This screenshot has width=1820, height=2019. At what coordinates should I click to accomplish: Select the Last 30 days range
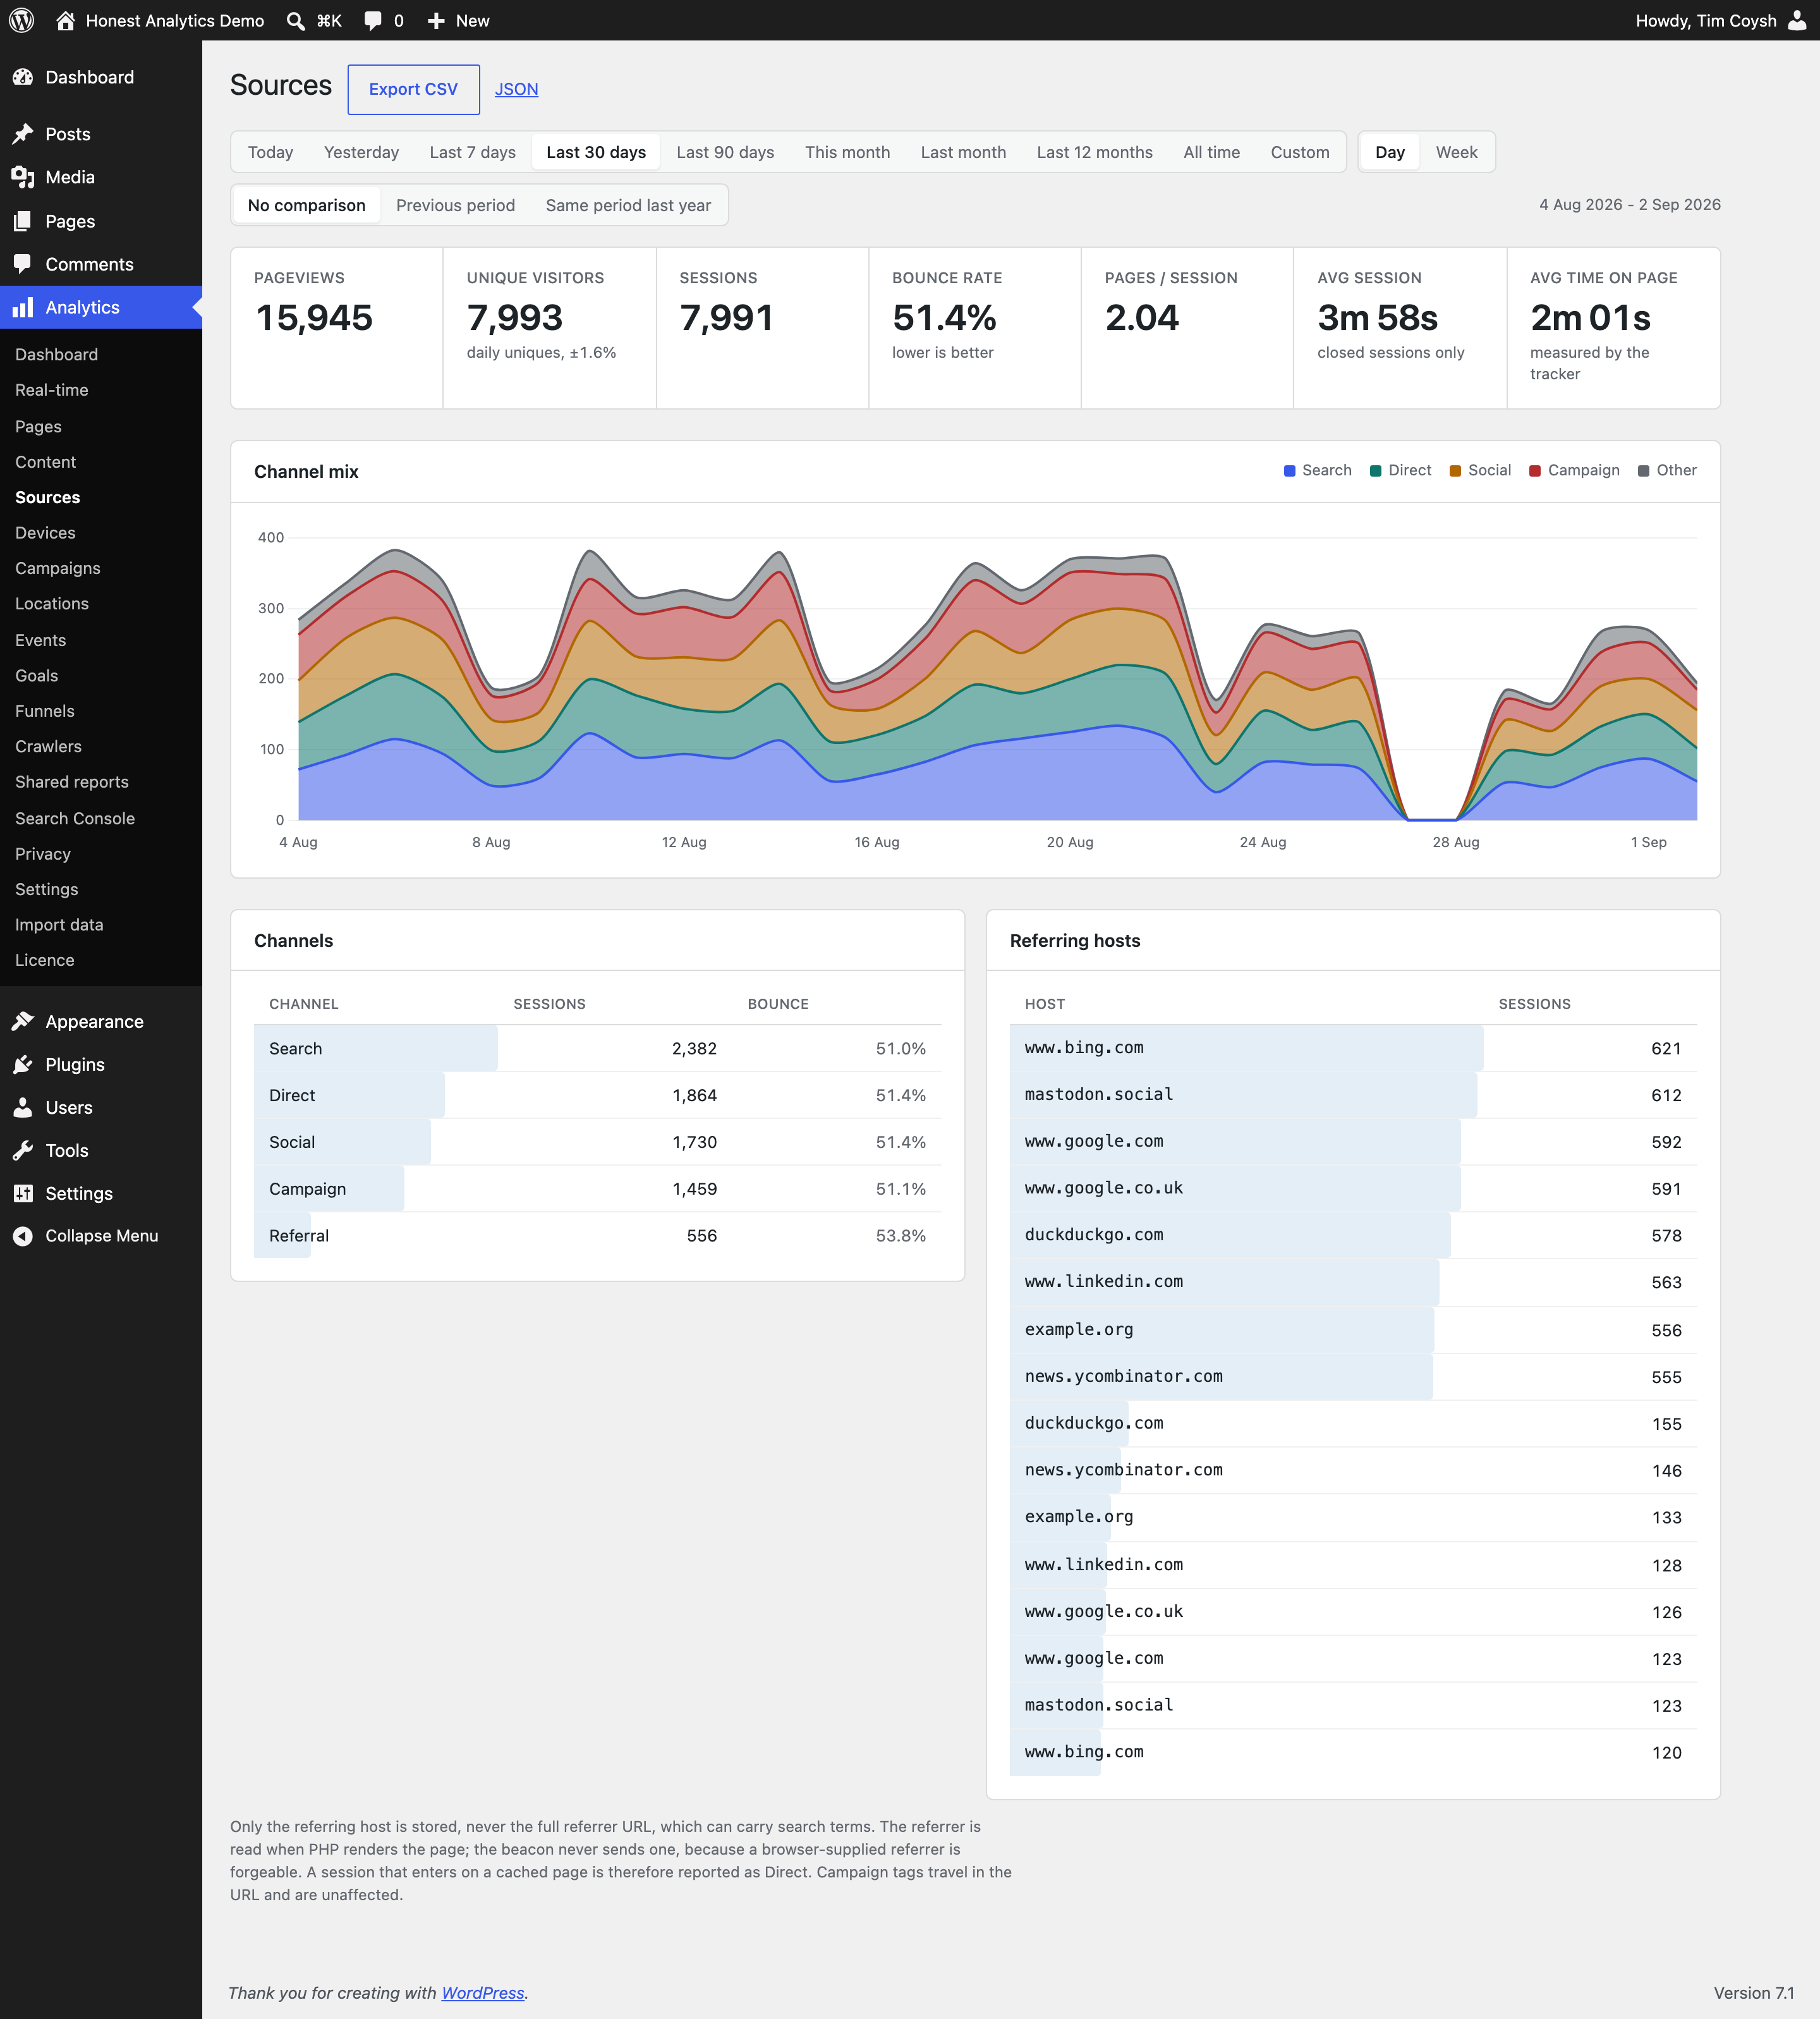[x=596, y=152]
